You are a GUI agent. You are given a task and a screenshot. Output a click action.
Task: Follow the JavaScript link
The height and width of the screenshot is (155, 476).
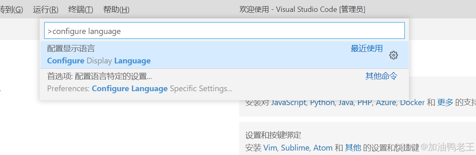coord(288,103)
